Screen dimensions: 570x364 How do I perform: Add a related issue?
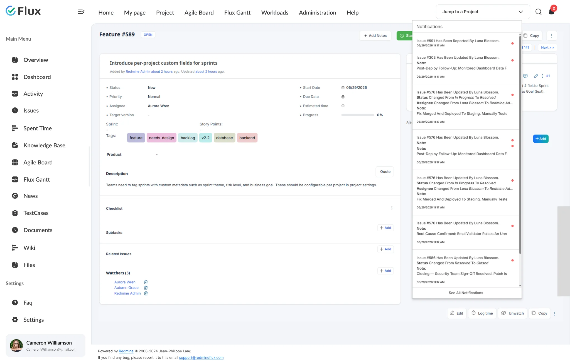pyautogui.click(x=385, y=249)
